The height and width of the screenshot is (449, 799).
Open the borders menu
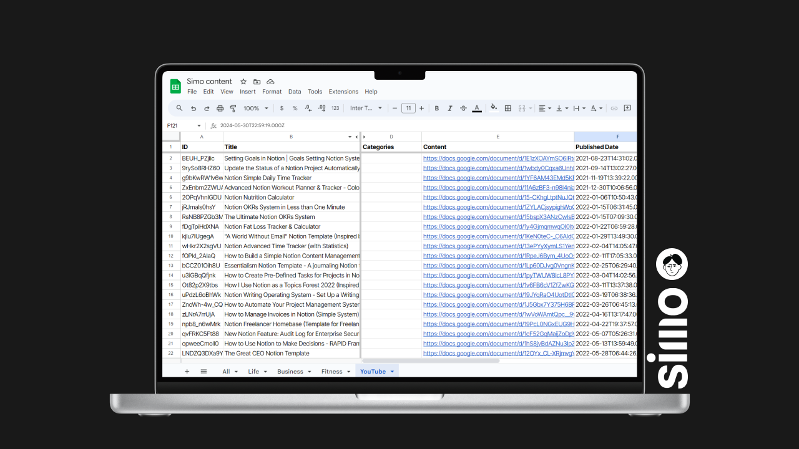click(x=507, y=108)
